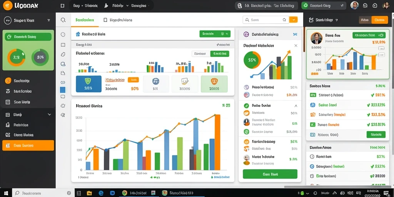The width and height of the screenshot is (394, 197).
Task: Click the orange circle icon in the dark sidebar menu
Action: (8, 81)
